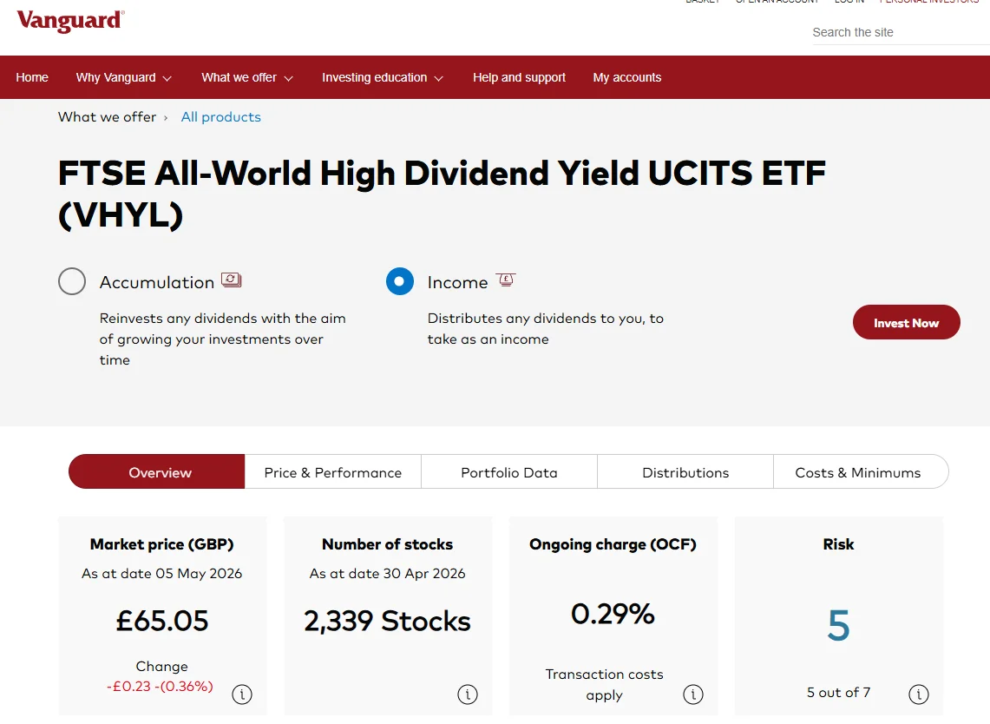This screenshot has height=724, width=990.
Task: Click the Risk card title
Action: tap(838, 544)
